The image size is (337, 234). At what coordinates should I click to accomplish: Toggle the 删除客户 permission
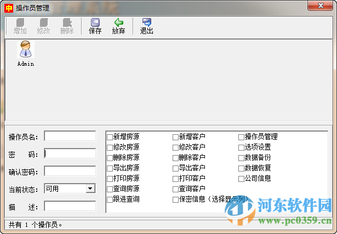175,158
